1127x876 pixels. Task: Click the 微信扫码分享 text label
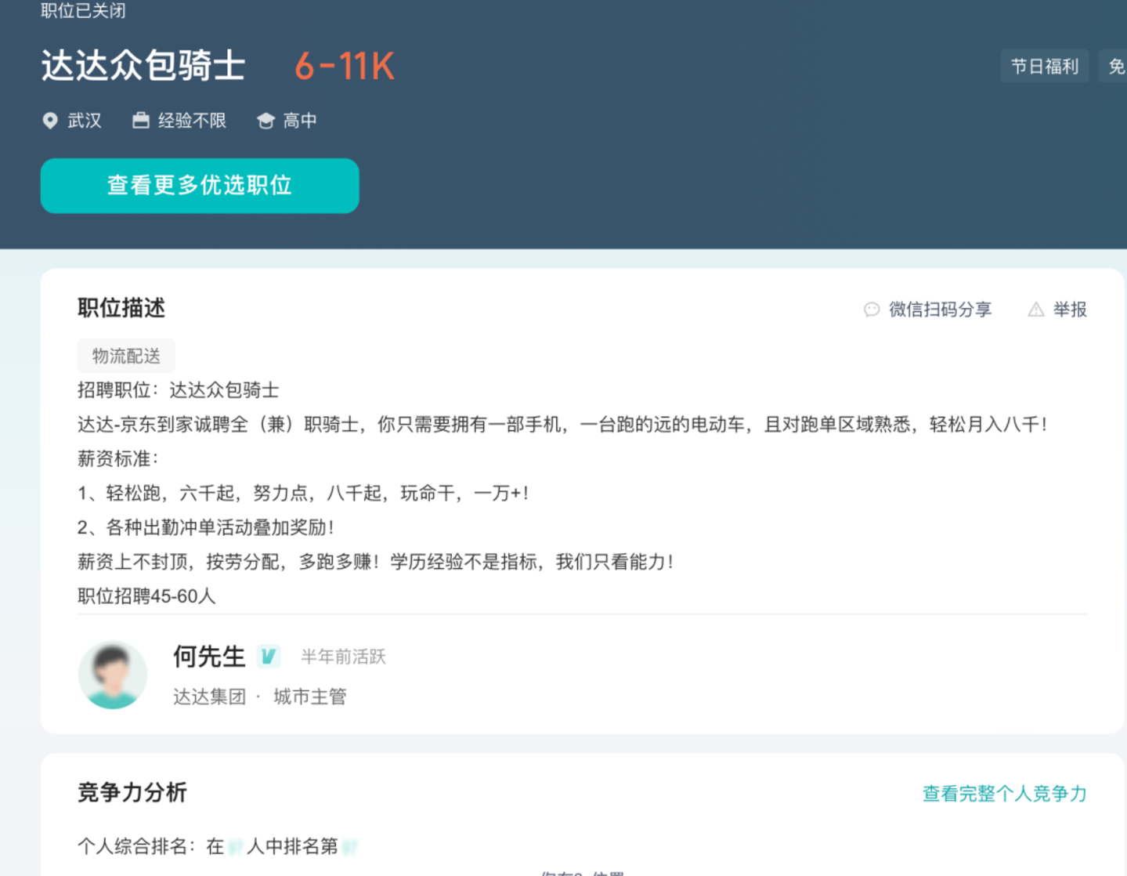940,309
